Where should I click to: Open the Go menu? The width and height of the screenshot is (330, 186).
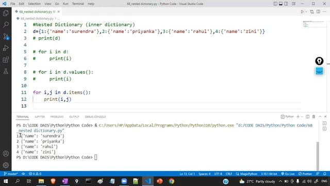click(57, 4)
